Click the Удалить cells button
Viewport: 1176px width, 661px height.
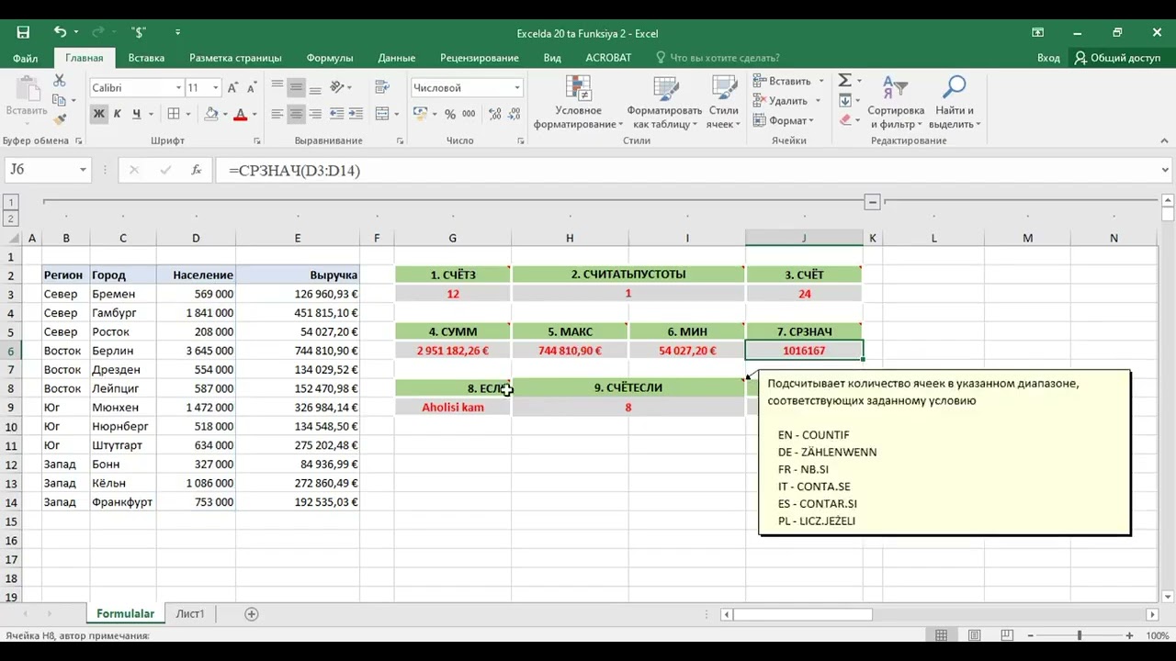click(780, 101)
